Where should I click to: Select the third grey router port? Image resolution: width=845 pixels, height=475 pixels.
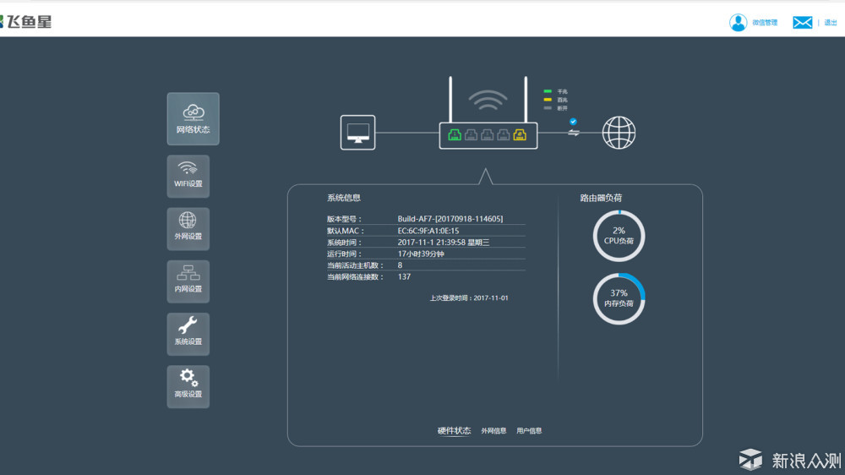[488, 134]
